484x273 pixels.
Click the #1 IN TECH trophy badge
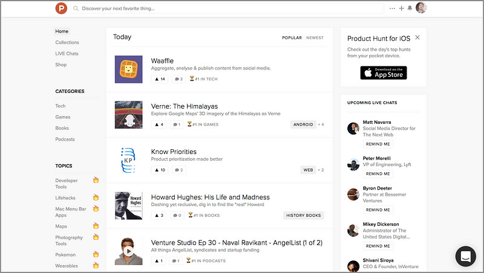pyautogui.click(x=203, y=79)
